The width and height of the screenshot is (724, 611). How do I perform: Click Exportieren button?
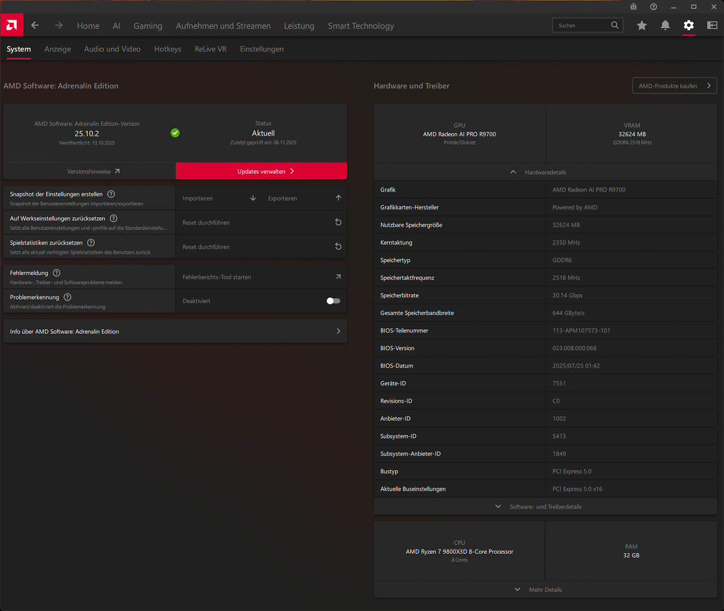click(x=304, y=198)
